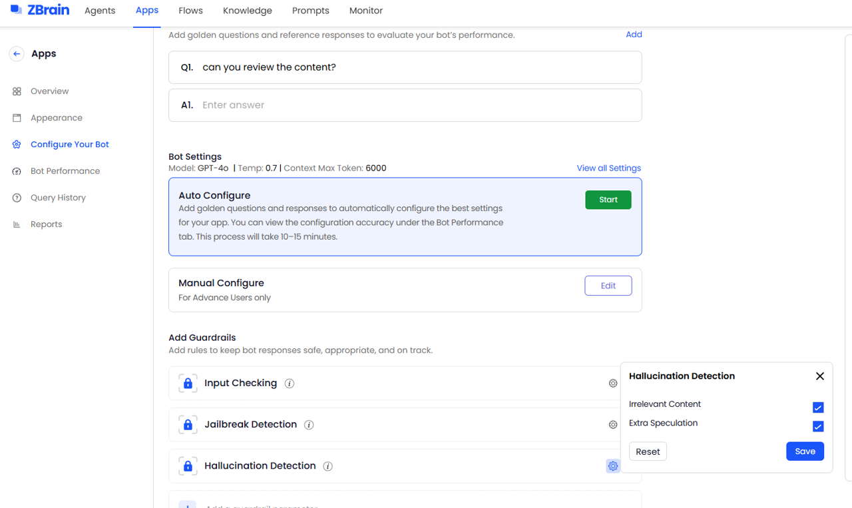Go to Bot Performance in sidebar
Image resolution: width=852 pixels, height=508 pixels.
[65, 171]
